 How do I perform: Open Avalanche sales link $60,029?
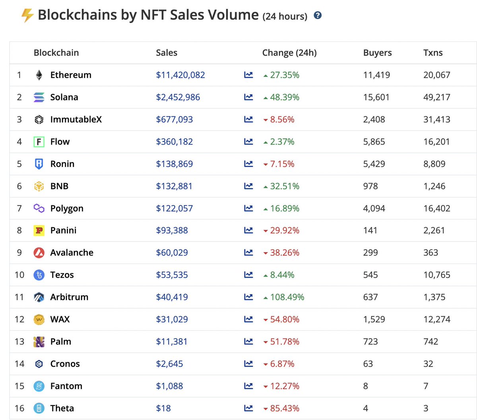(172, 253)
